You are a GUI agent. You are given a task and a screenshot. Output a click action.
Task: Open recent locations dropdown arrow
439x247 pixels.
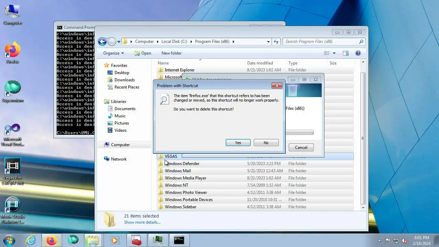(119, 42)
